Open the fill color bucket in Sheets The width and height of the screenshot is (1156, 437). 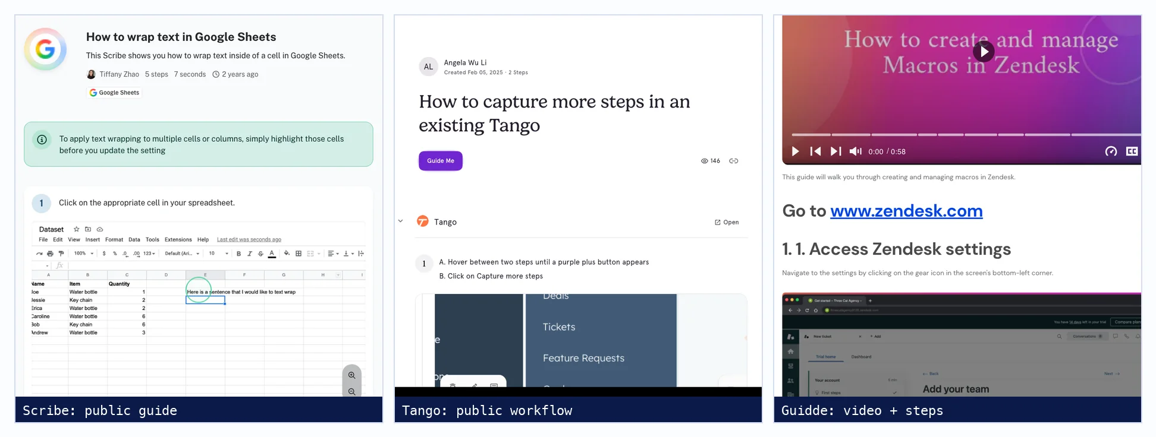click(x=287, y=253)
